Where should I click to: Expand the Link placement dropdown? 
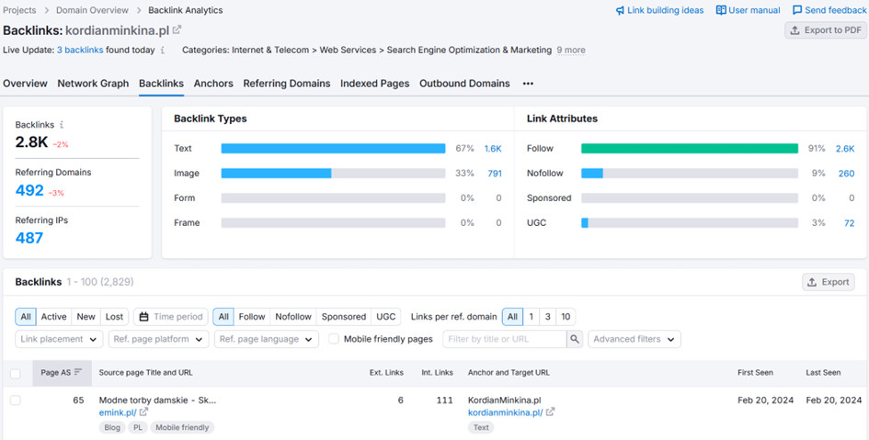click(x=59, y=339)
